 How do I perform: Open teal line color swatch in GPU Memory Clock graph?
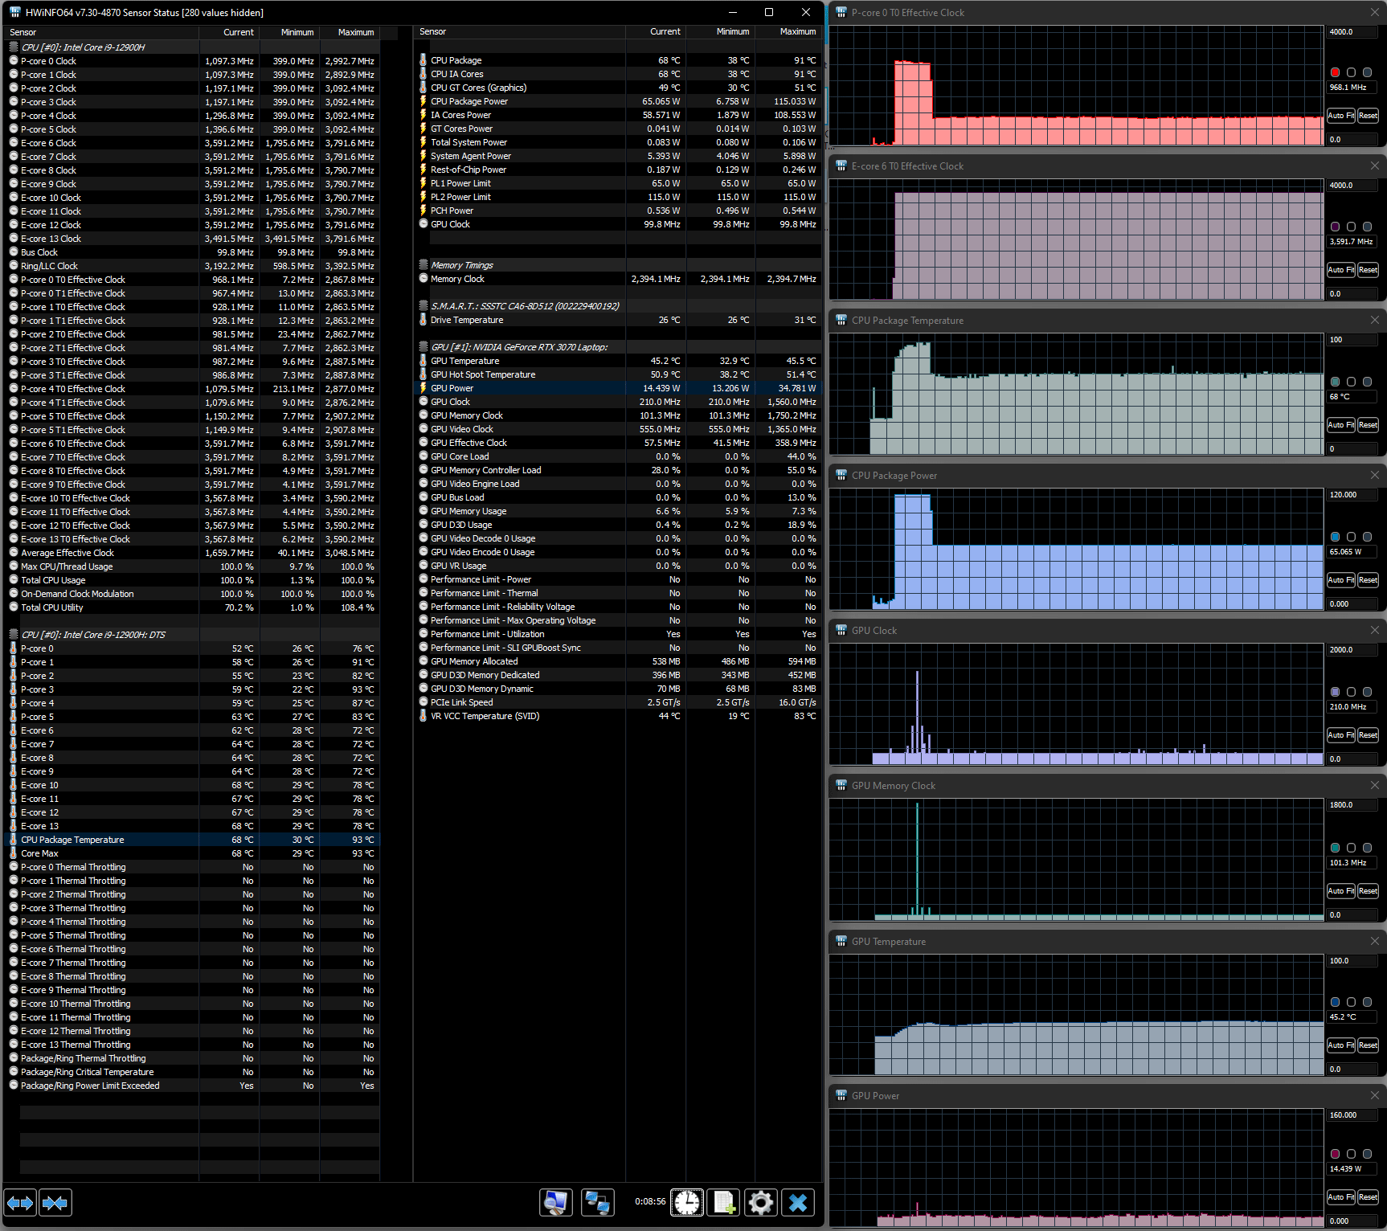click(1336, 848)
